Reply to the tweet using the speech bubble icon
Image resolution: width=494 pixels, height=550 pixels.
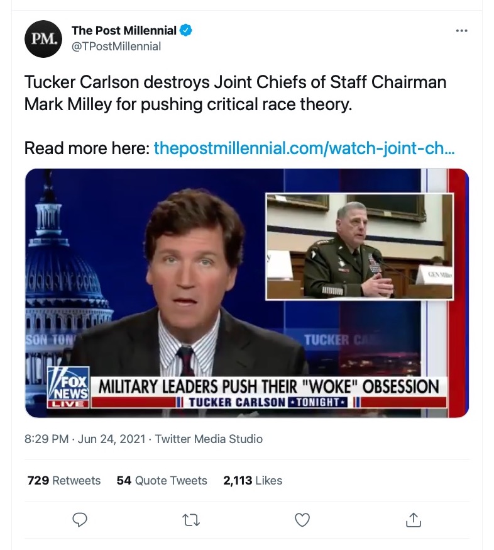click(79, 520)
